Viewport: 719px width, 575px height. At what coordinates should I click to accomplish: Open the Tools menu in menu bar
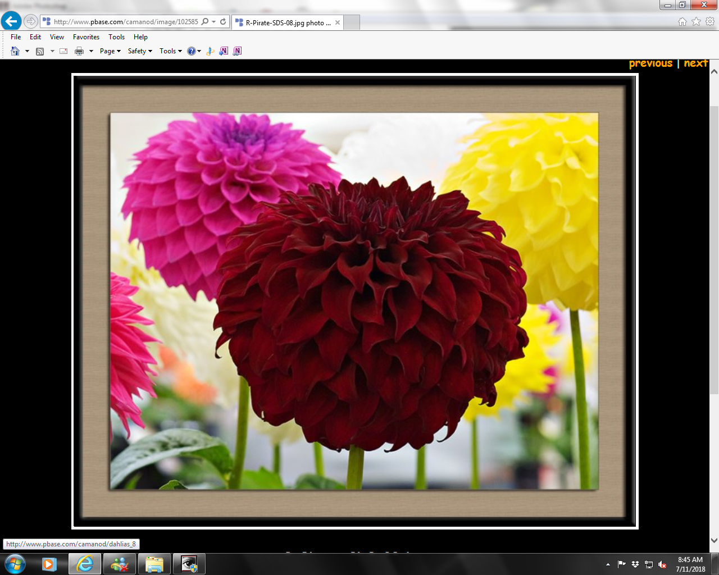116,37
